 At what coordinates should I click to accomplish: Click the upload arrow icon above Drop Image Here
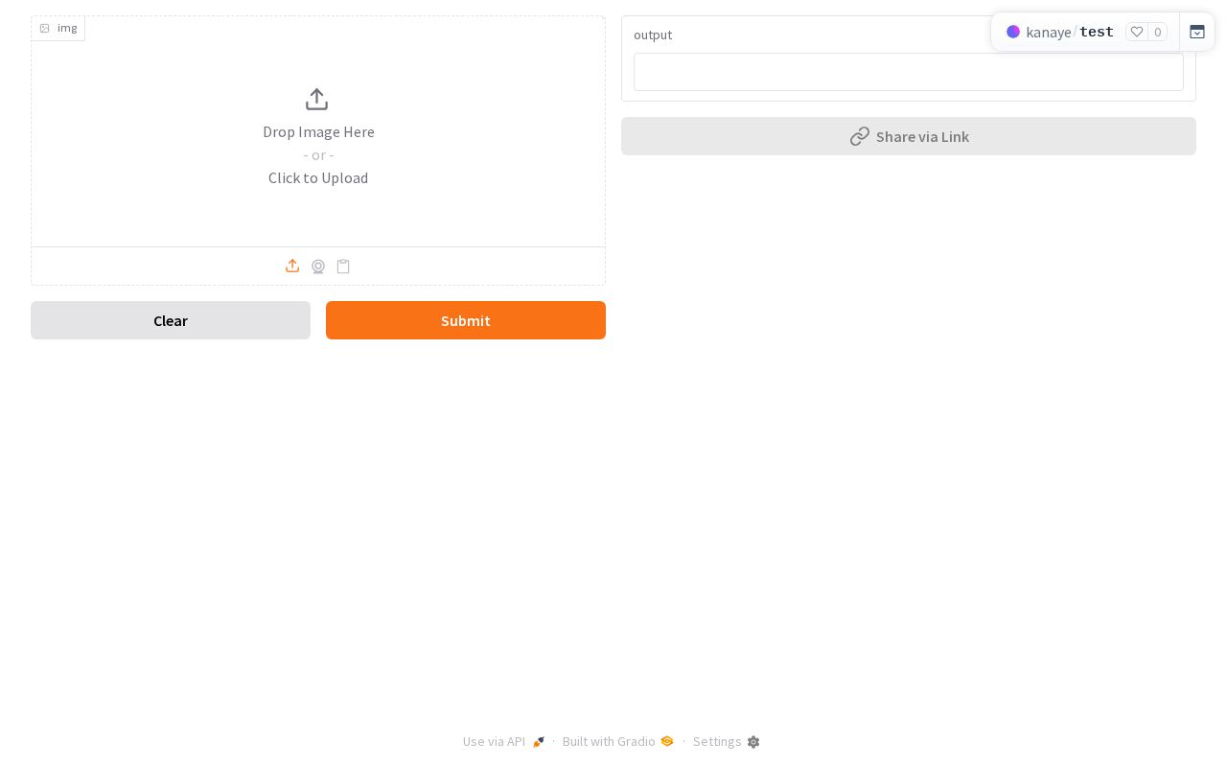tap(317, 100)
